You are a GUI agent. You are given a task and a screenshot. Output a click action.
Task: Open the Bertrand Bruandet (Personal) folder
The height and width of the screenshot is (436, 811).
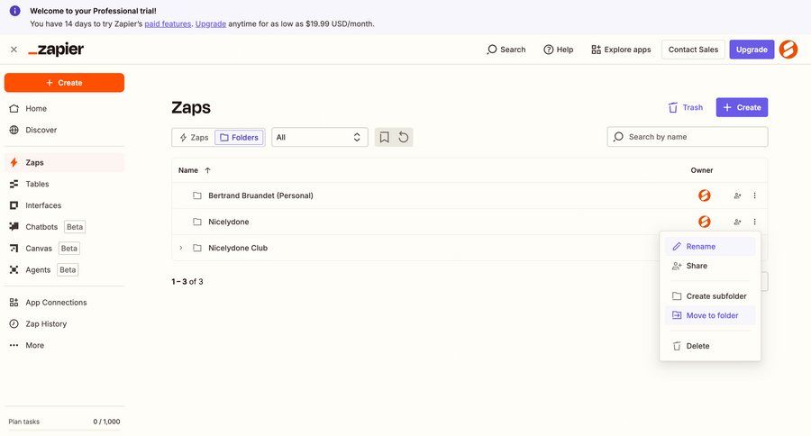pyautogui.click(x=260, y=195)
